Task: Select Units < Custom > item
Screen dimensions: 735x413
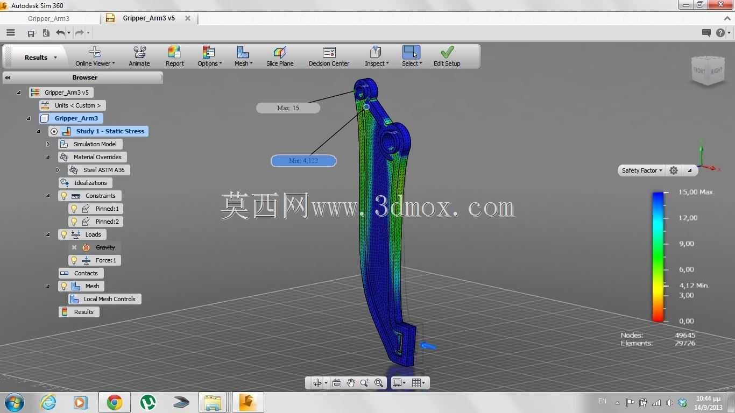Action: click(x=72, y=105)
